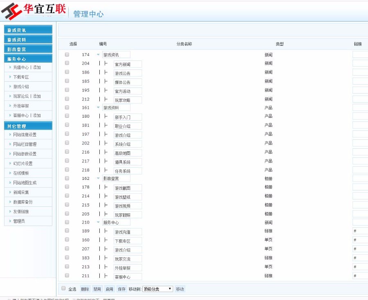This screenshot has height=300, width=368.
Task: Click number 212 in the 编号 column
Action: [x=85, y=99]
